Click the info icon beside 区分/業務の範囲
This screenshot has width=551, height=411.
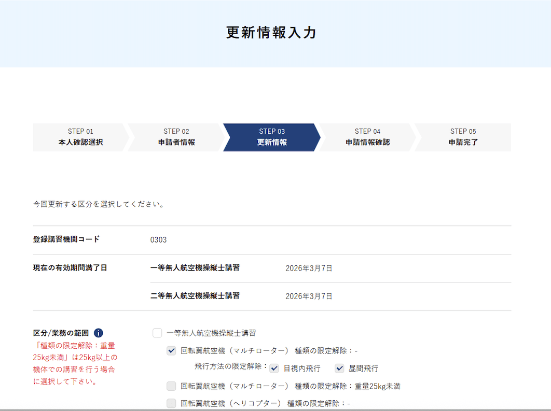(99, 333)
